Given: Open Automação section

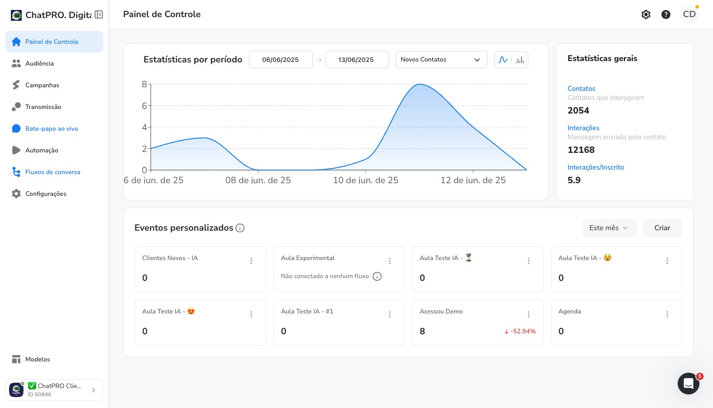Looking at the screenshot, I should pos(54,150).
